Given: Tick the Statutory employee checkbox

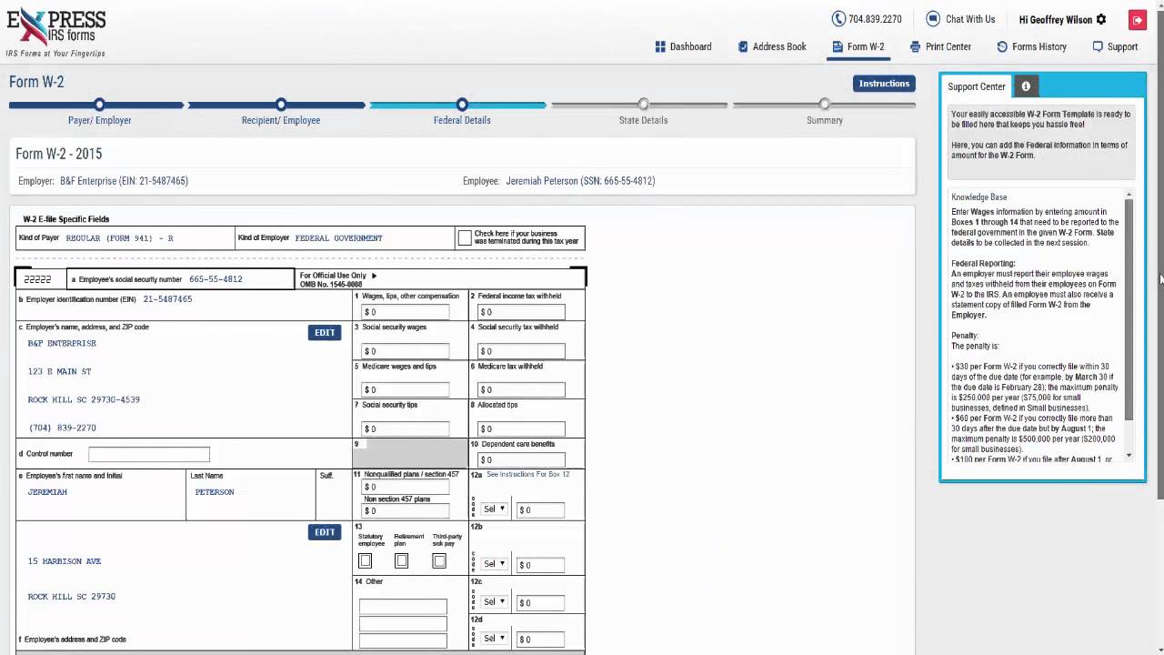Looking at the screenshot, I should tap(365, 561).
